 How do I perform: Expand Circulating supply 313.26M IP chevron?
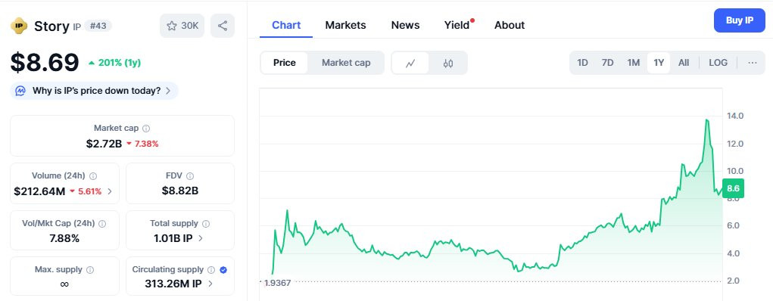tap(210, 284)
